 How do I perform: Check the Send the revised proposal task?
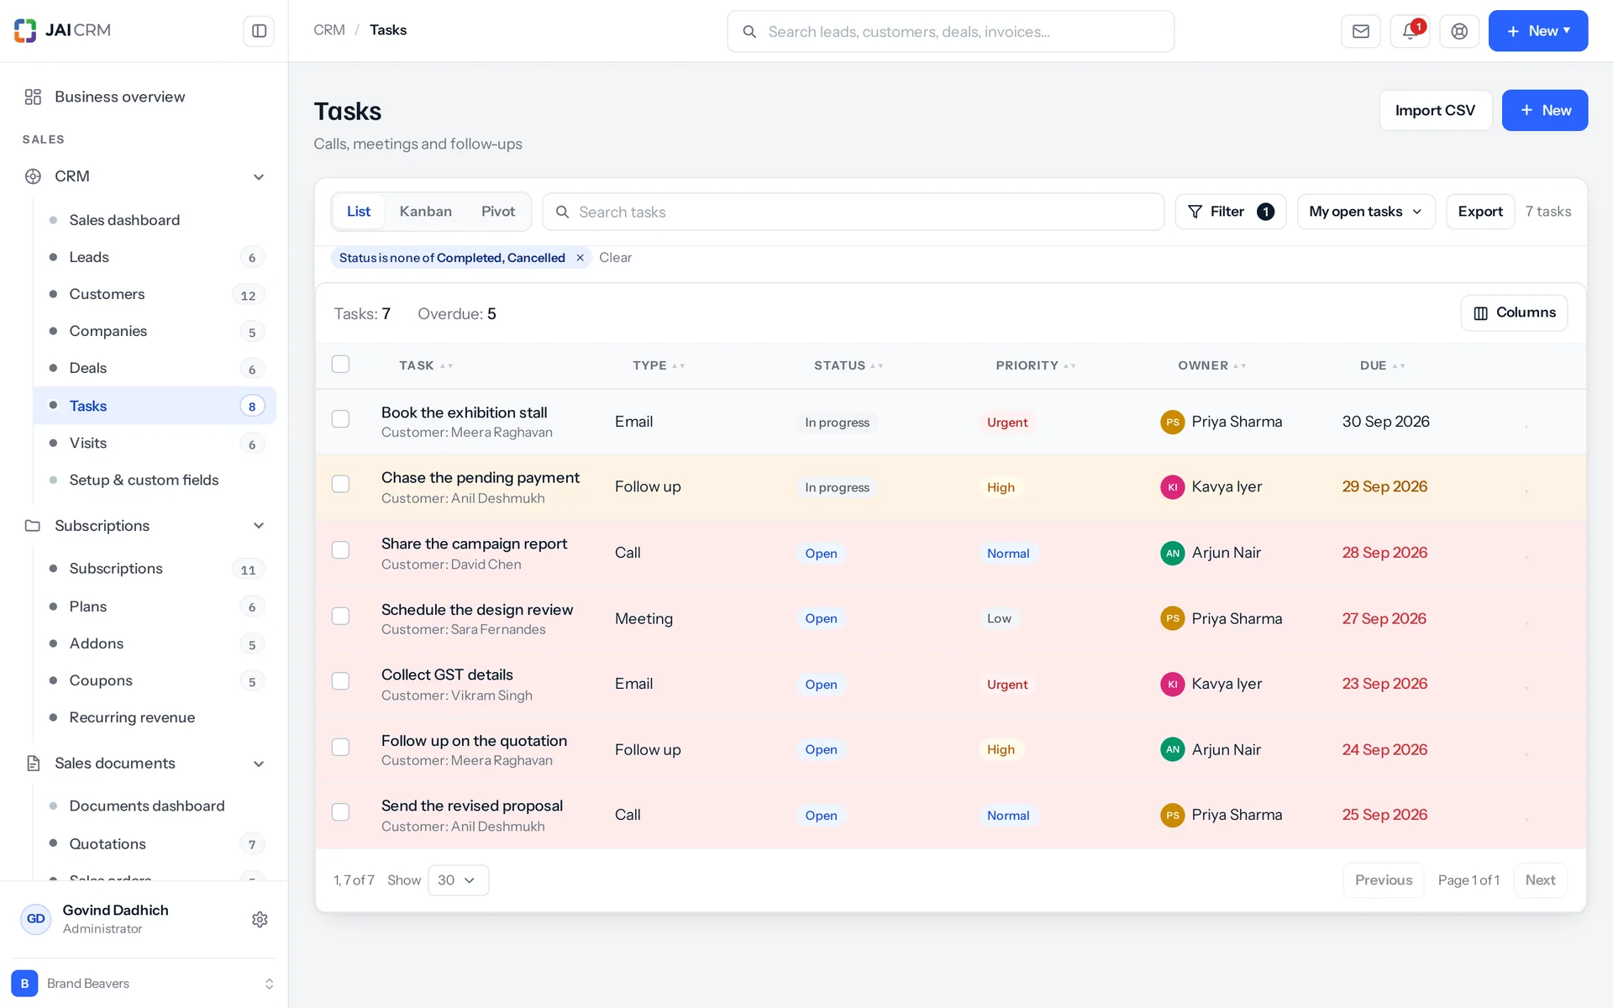coord(340,812)
